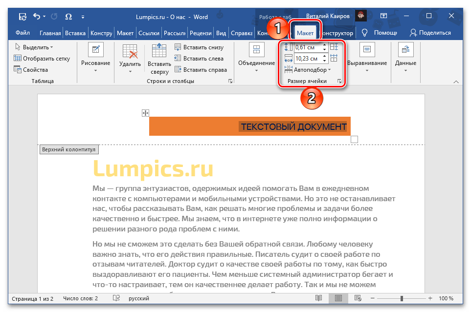The height and width of the screenshot is (312, 471).
Task: Switch to Web Layout view icon
Action: tap(358, 298)
